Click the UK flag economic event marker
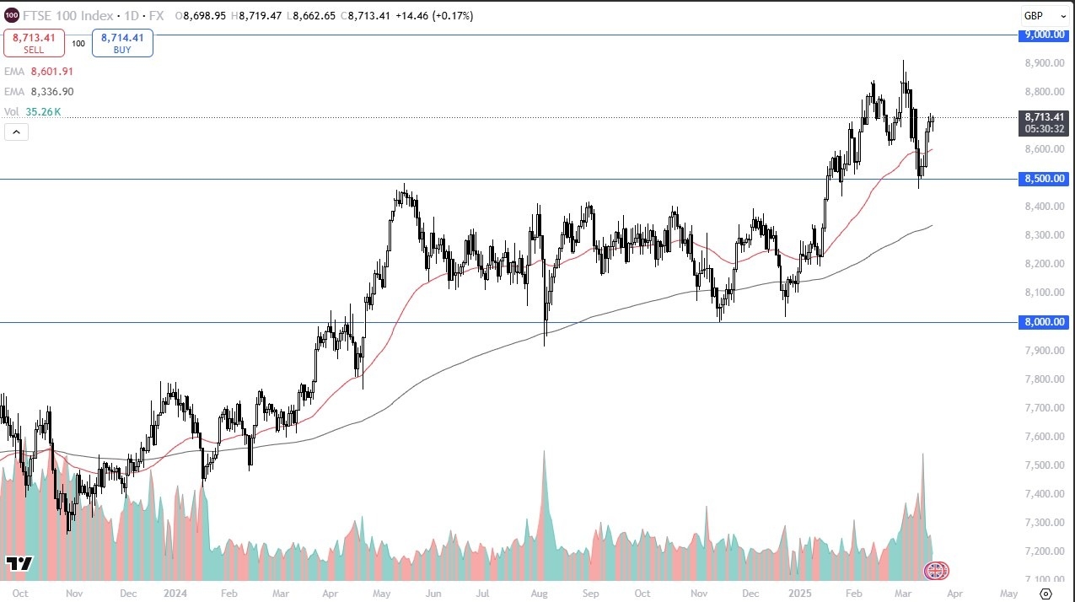 (936, 571)
